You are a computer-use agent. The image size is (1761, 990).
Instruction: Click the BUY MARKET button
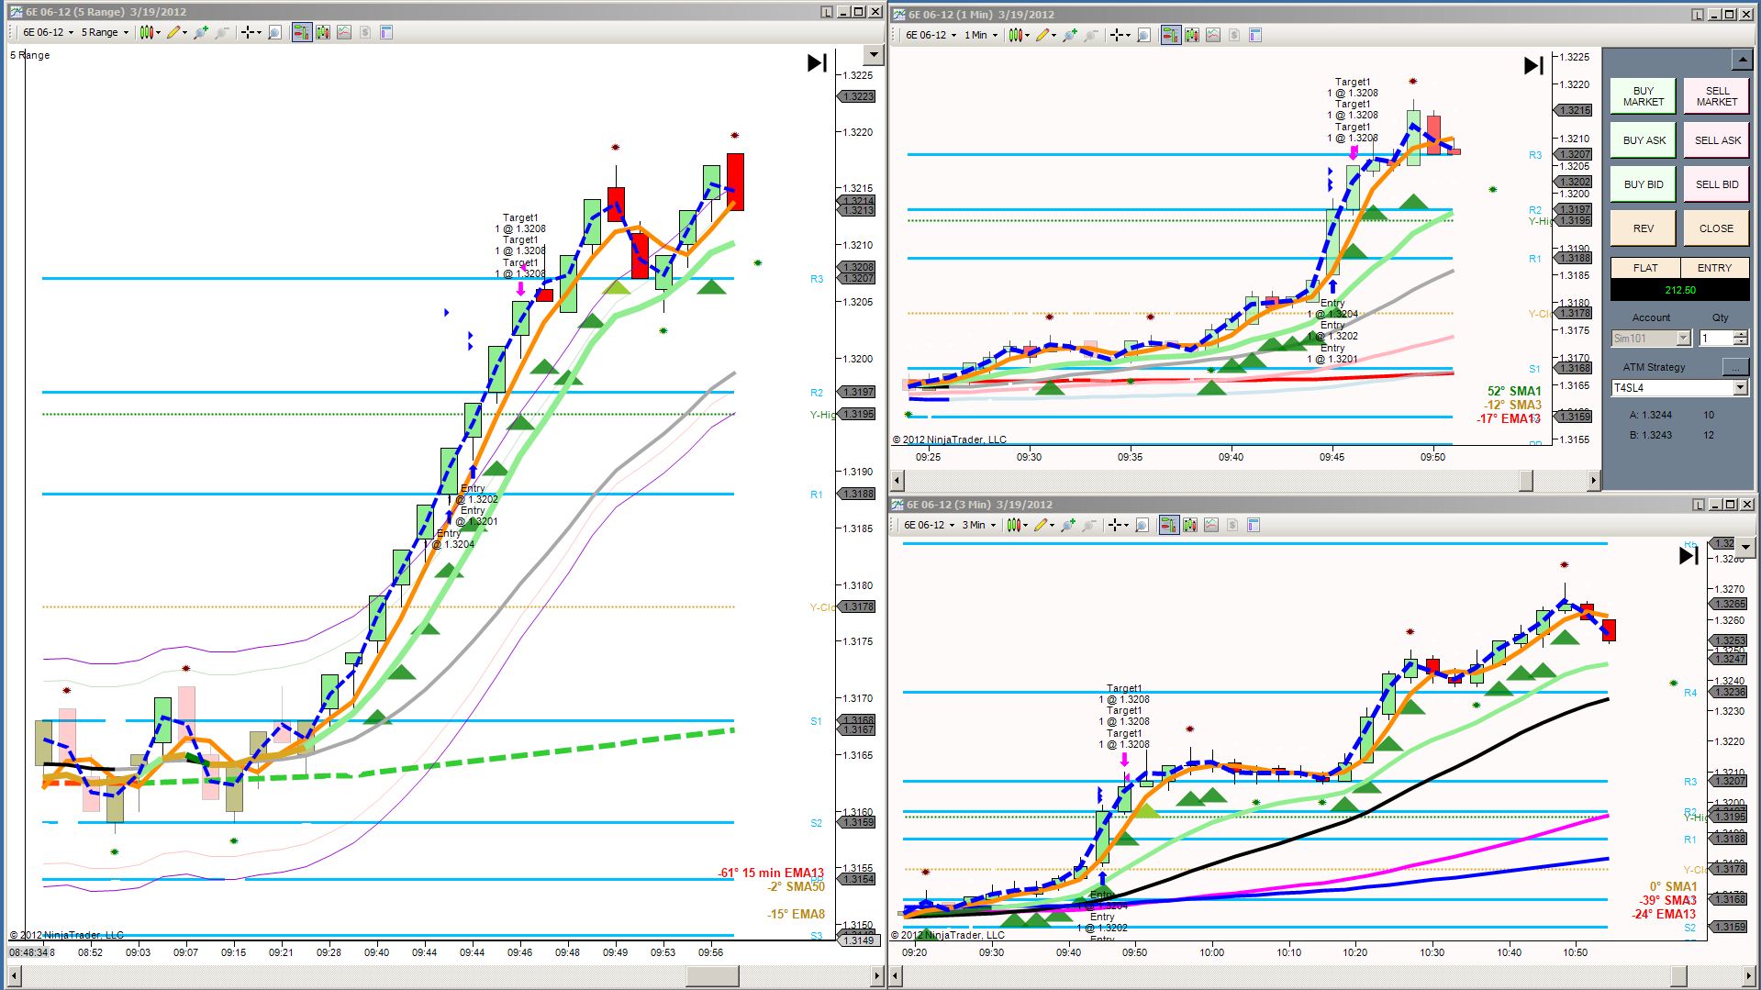tap(1643, 96)
